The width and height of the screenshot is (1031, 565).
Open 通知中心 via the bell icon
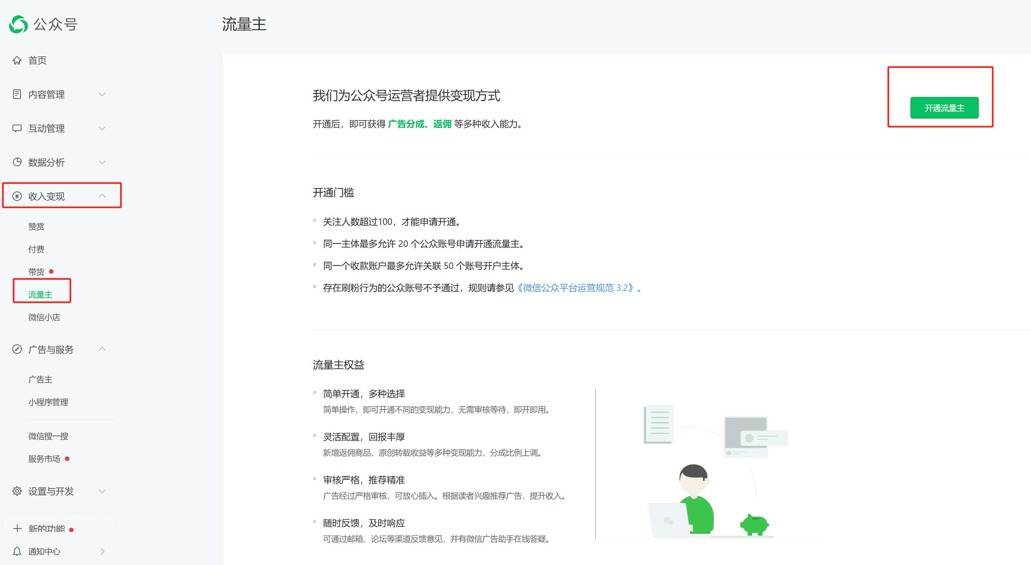point(17,551)
